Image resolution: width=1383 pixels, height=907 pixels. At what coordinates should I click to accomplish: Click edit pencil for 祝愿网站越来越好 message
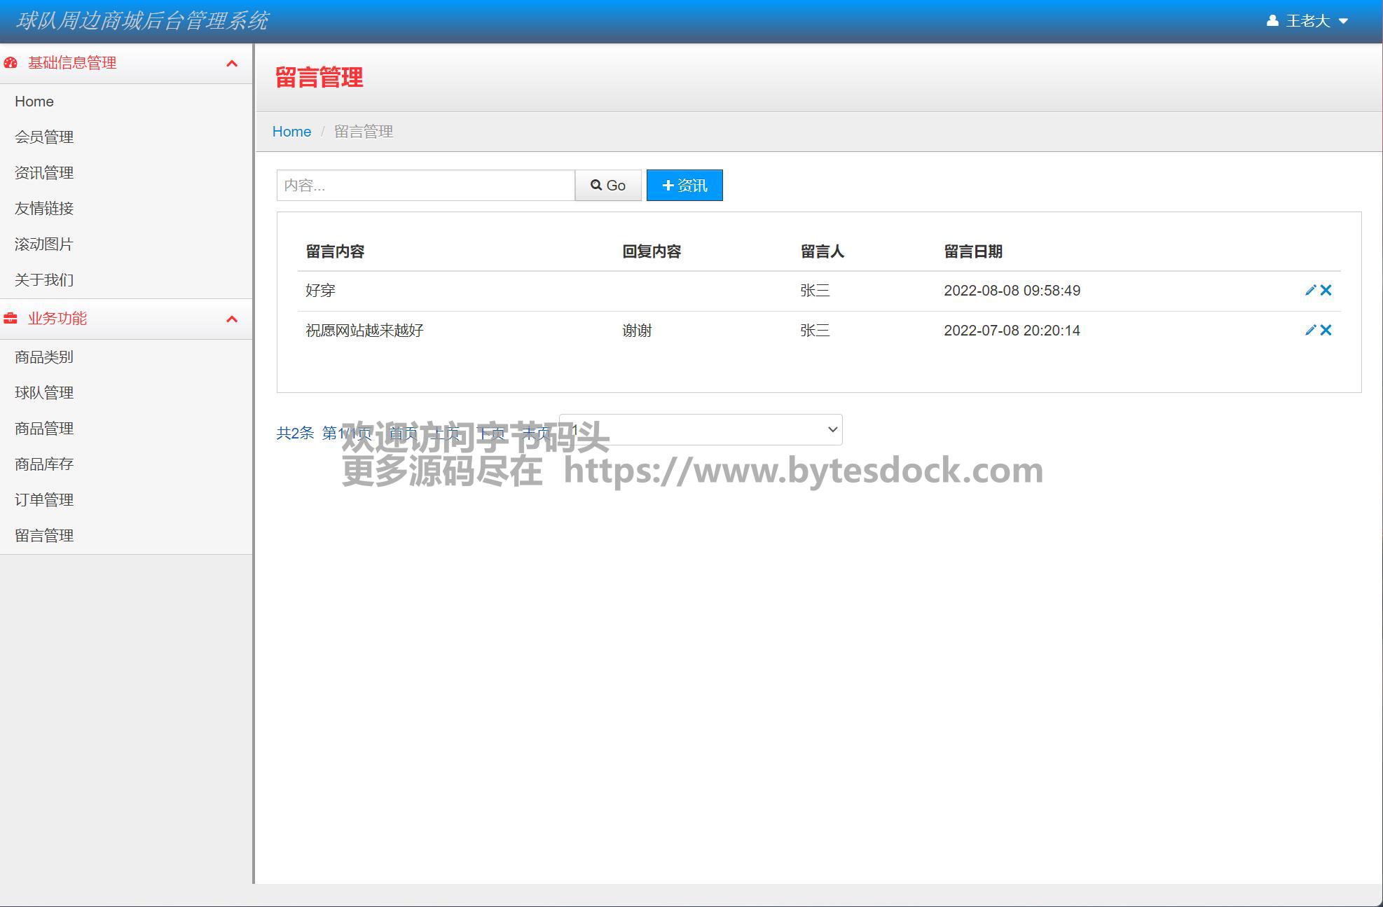[1310, 330]
